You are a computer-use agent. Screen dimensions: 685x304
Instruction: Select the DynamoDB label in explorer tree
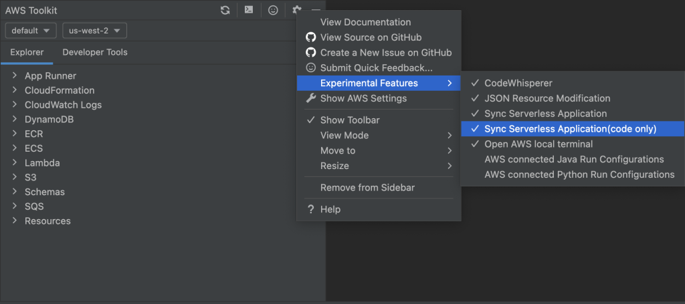[x=50, y=119]
